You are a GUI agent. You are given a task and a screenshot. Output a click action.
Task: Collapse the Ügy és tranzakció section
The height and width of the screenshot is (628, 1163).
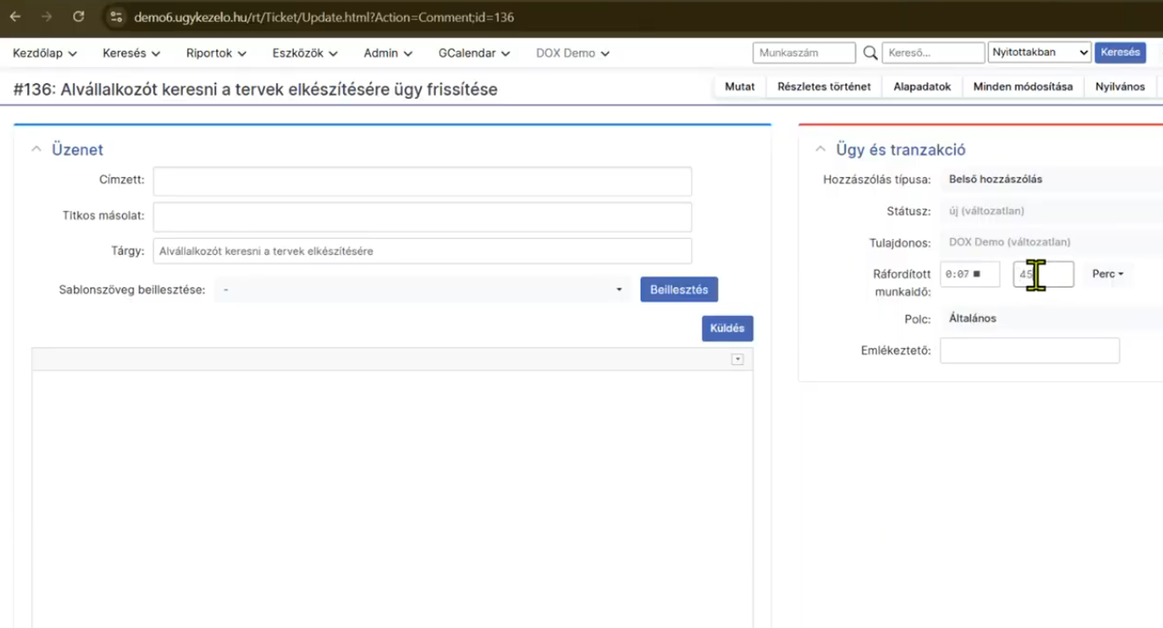[x=821, y=150]
